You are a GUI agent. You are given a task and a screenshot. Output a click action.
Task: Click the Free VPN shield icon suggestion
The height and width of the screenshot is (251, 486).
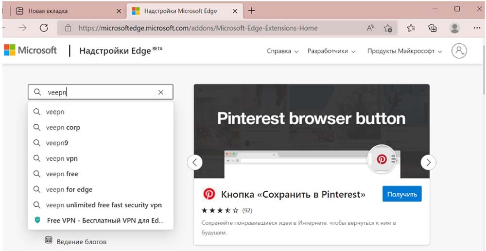(37, 220)
